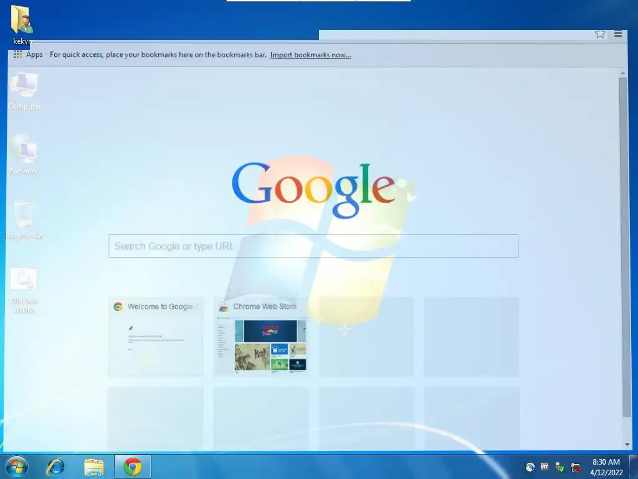Open the Chrome hamburger menu
The image size is (638, 479).
618,34
